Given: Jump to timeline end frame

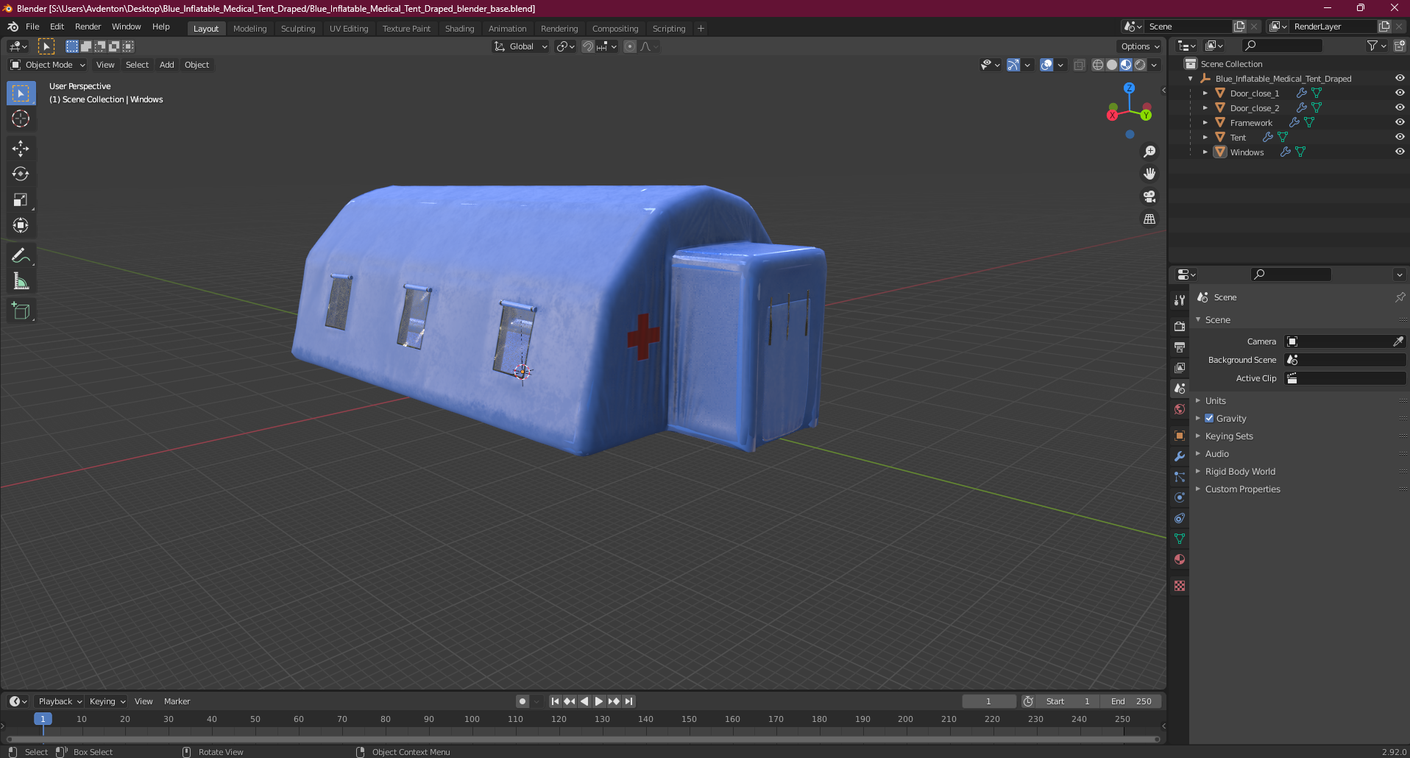Looking at the screenshot, I should click(628, 701).
